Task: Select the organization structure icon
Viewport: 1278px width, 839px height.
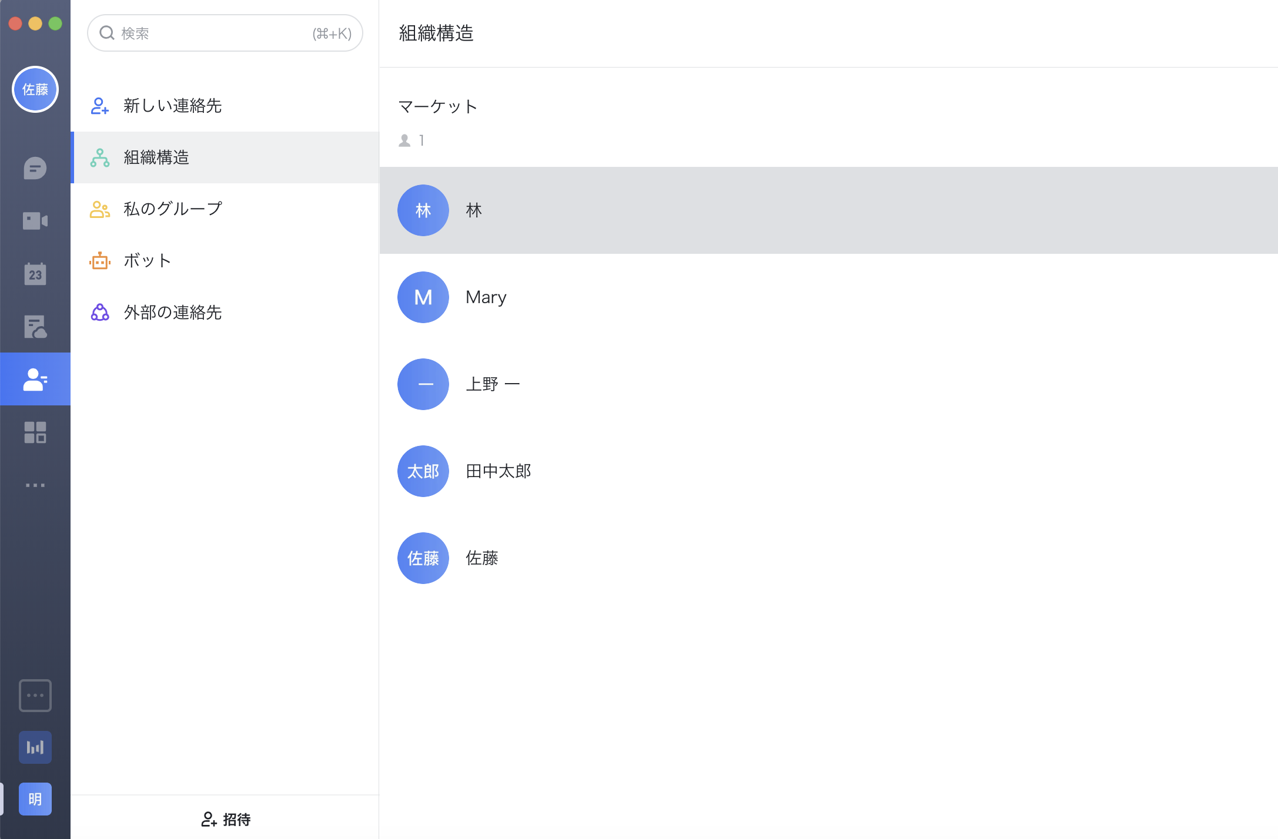Action: [101, 157]
